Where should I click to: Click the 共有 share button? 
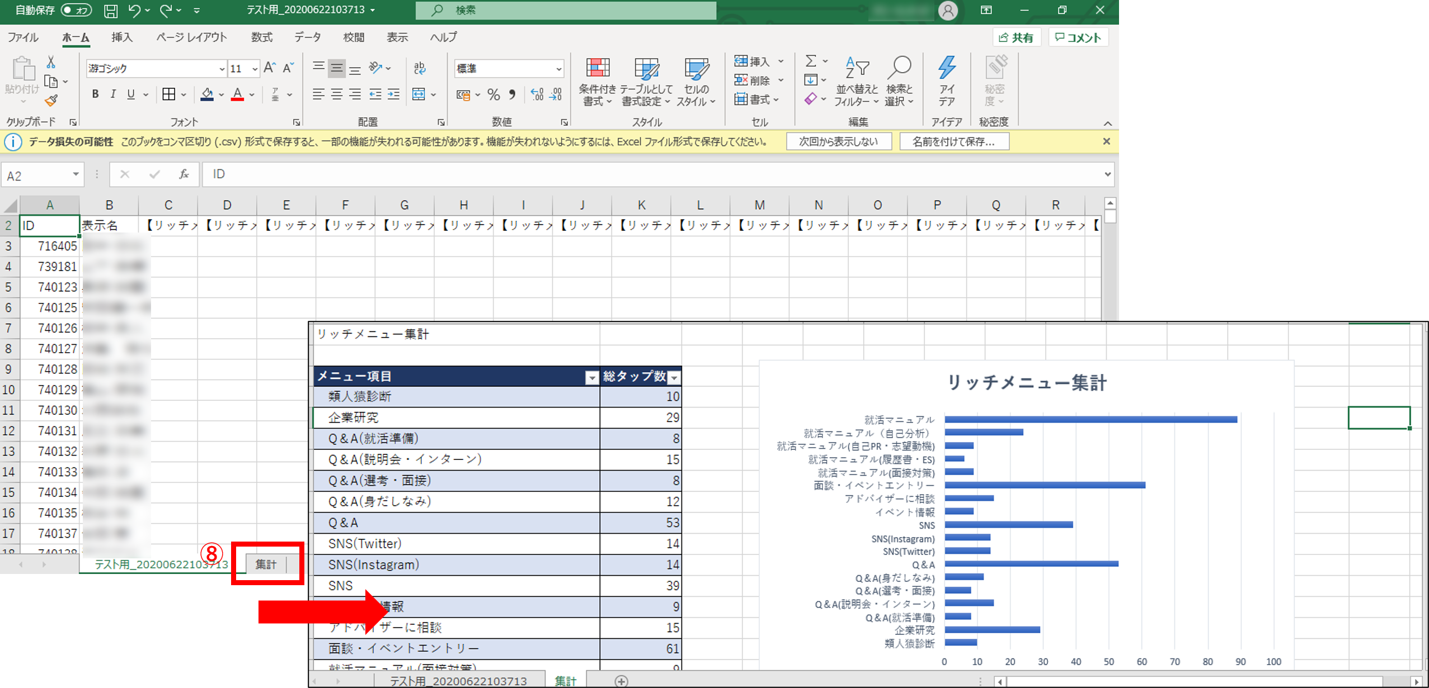pos(1016,37)
